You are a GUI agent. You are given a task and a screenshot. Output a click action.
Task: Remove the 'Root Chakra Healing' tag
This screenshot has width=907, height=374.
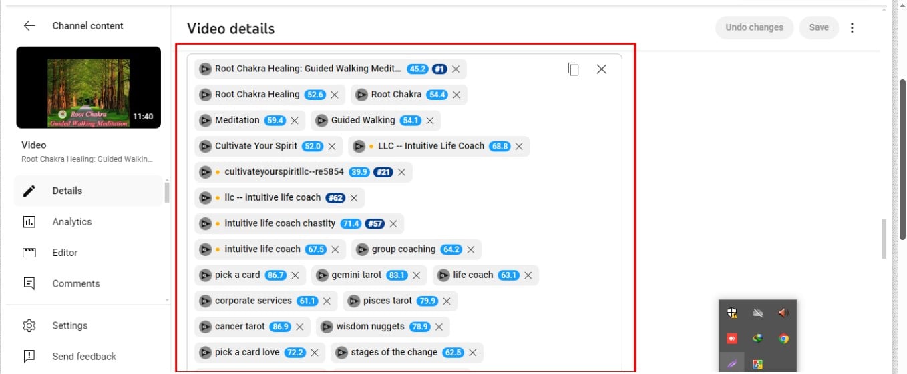point(335,95)
